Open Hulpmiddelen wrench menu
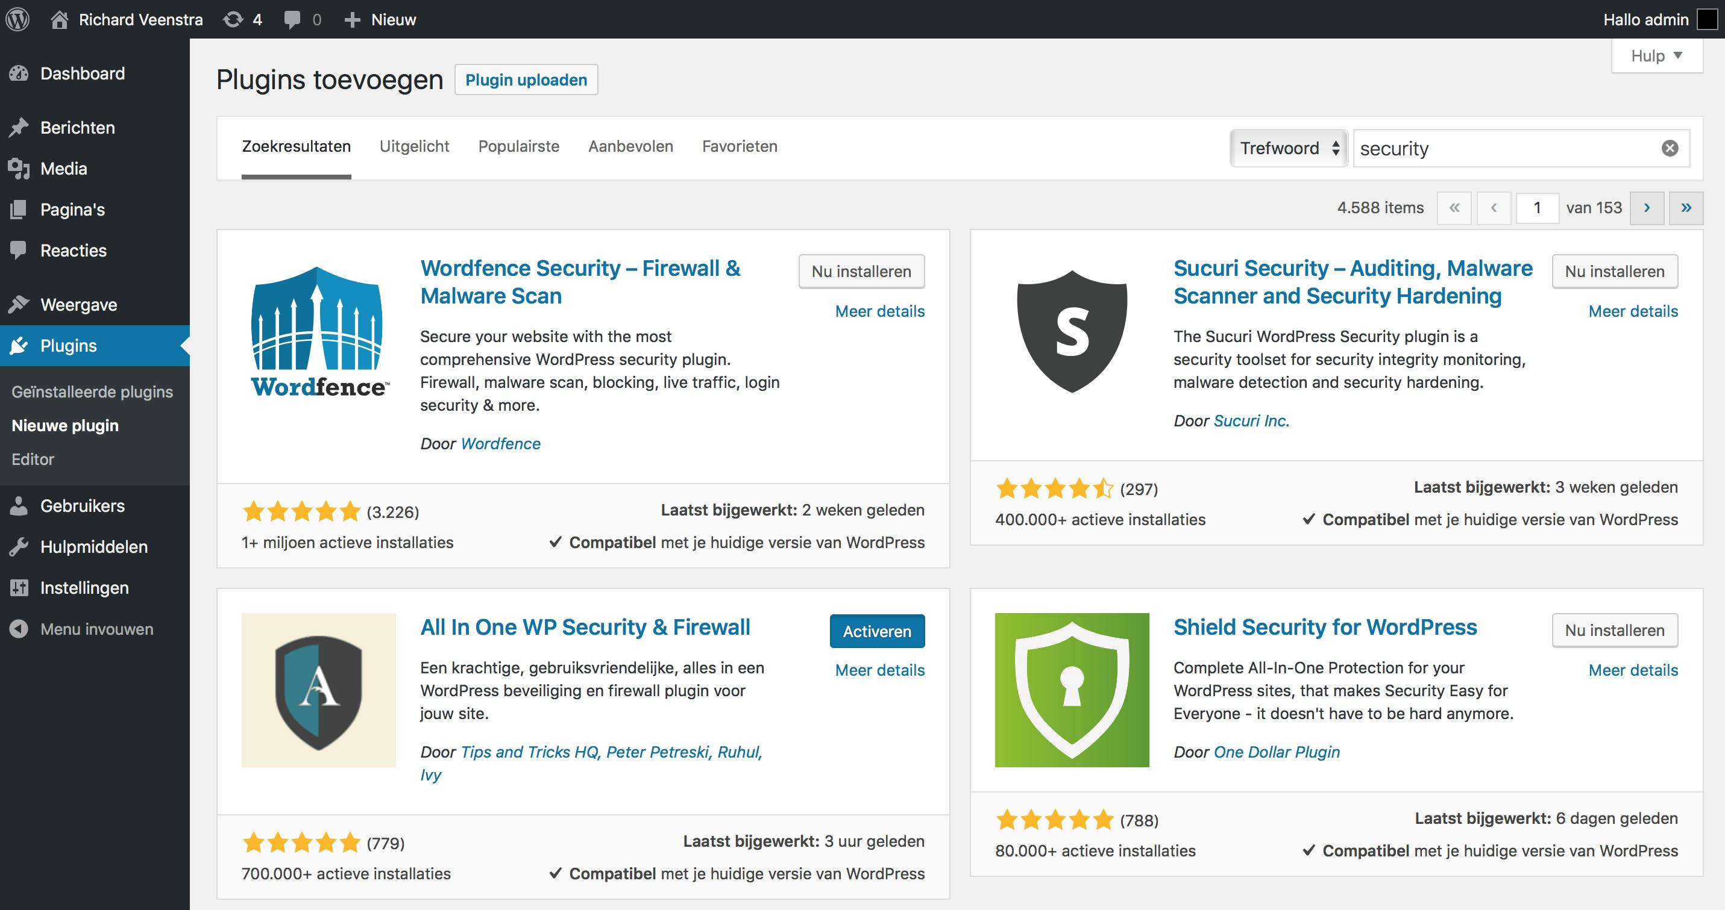The image size is (1725, 910). (93, 547)
